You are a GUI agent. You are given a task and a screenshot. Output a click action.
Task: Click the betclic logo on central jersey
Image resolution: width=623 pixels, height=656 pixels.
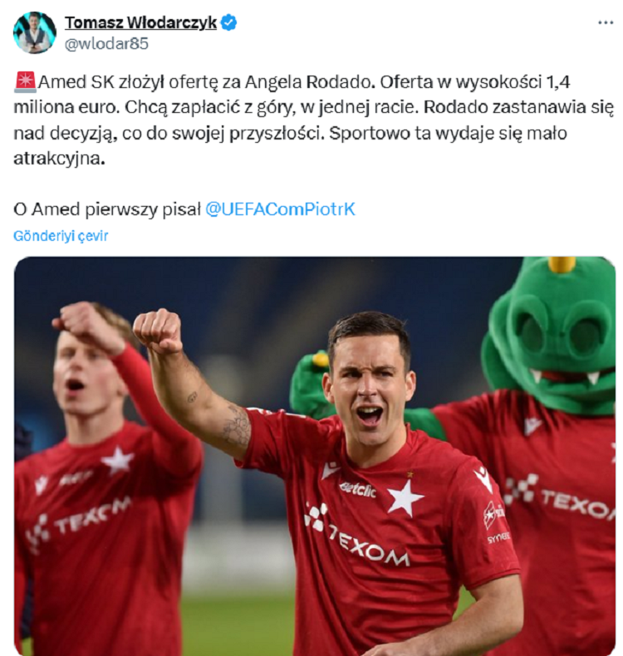[x=358, y=488]
